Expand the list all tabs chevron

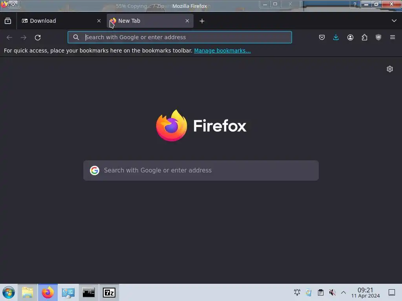pos(394,21)
